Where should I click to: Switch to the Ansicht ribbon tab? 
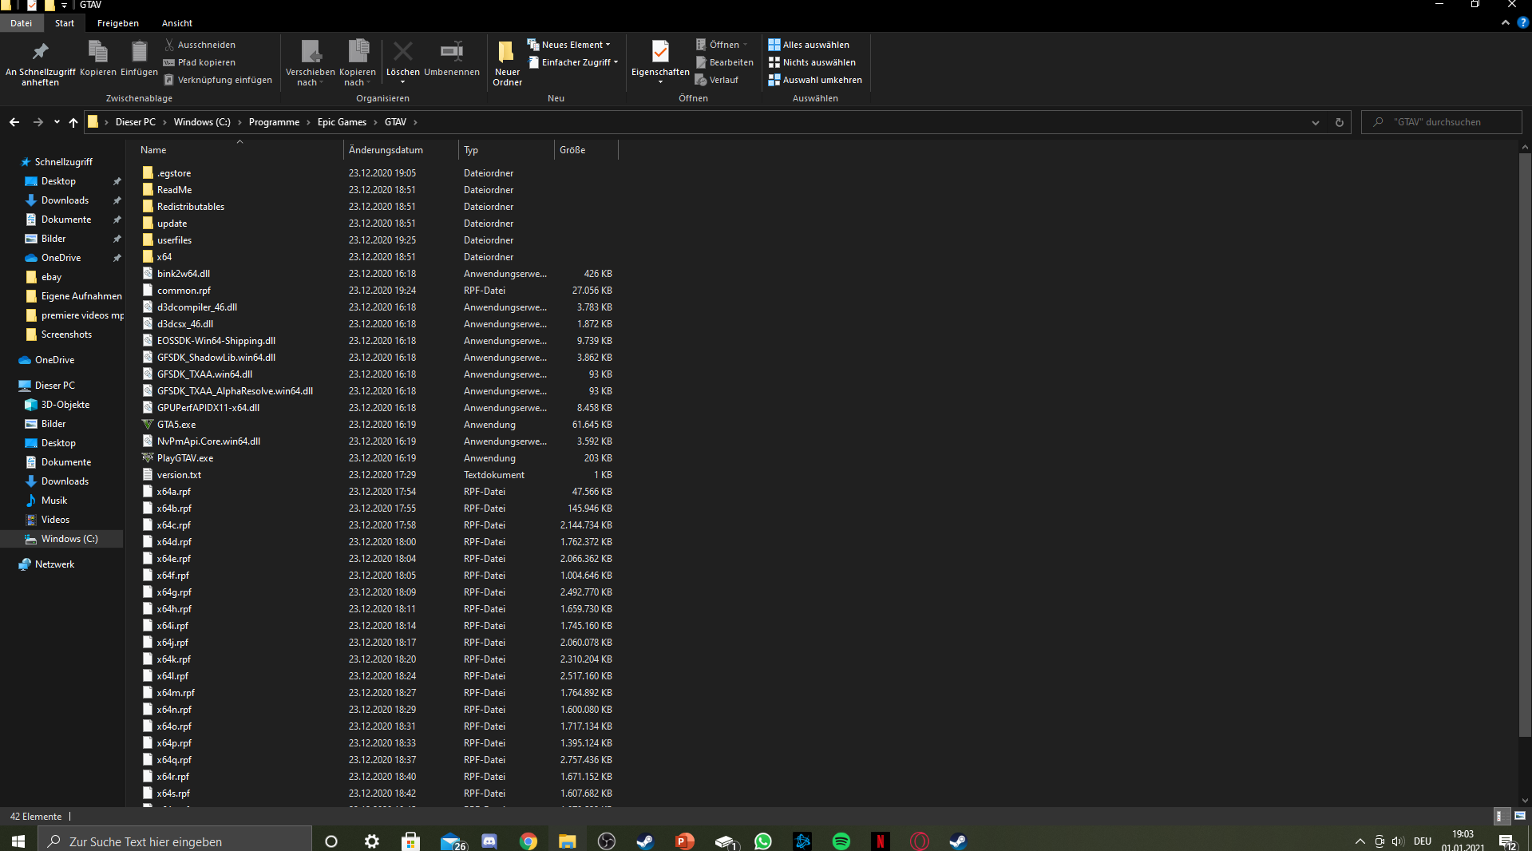[x=176, y=22]
